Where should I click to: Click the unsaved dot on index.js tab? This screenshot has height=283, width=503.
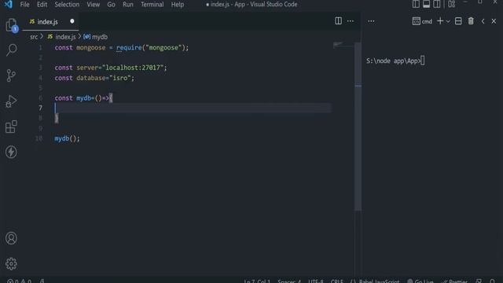(72, 21)
